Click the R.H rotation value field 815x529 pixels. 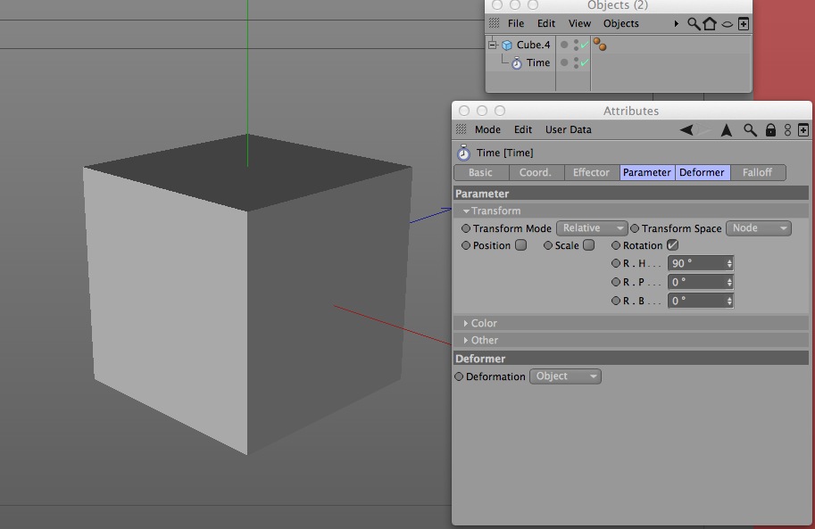tap(700, 263)
